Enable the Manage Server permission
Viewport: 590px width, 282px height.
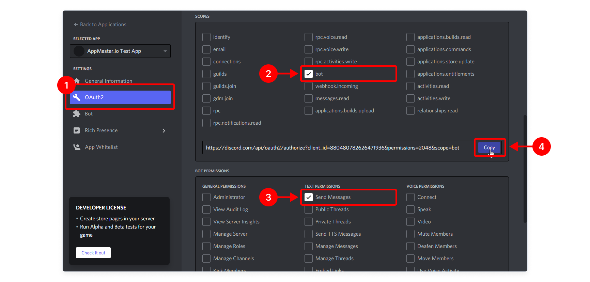pos(206,234)
